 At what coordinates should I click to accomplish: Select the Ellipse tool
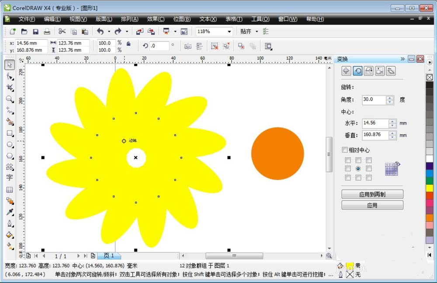pyautogui.click(x=10, y=144)
